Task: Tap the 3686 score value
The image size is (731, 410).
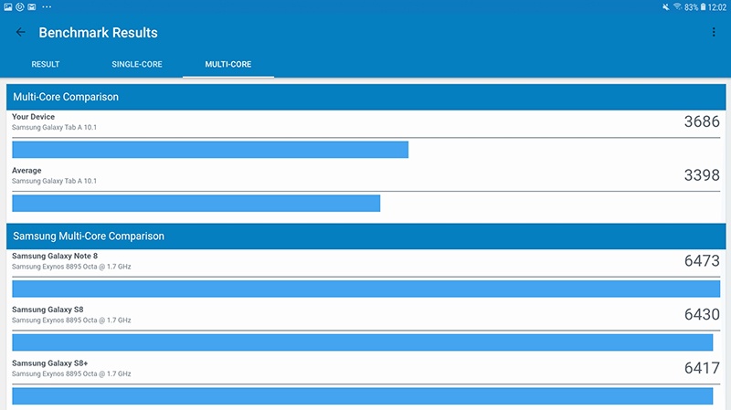Action: (702, 121)
